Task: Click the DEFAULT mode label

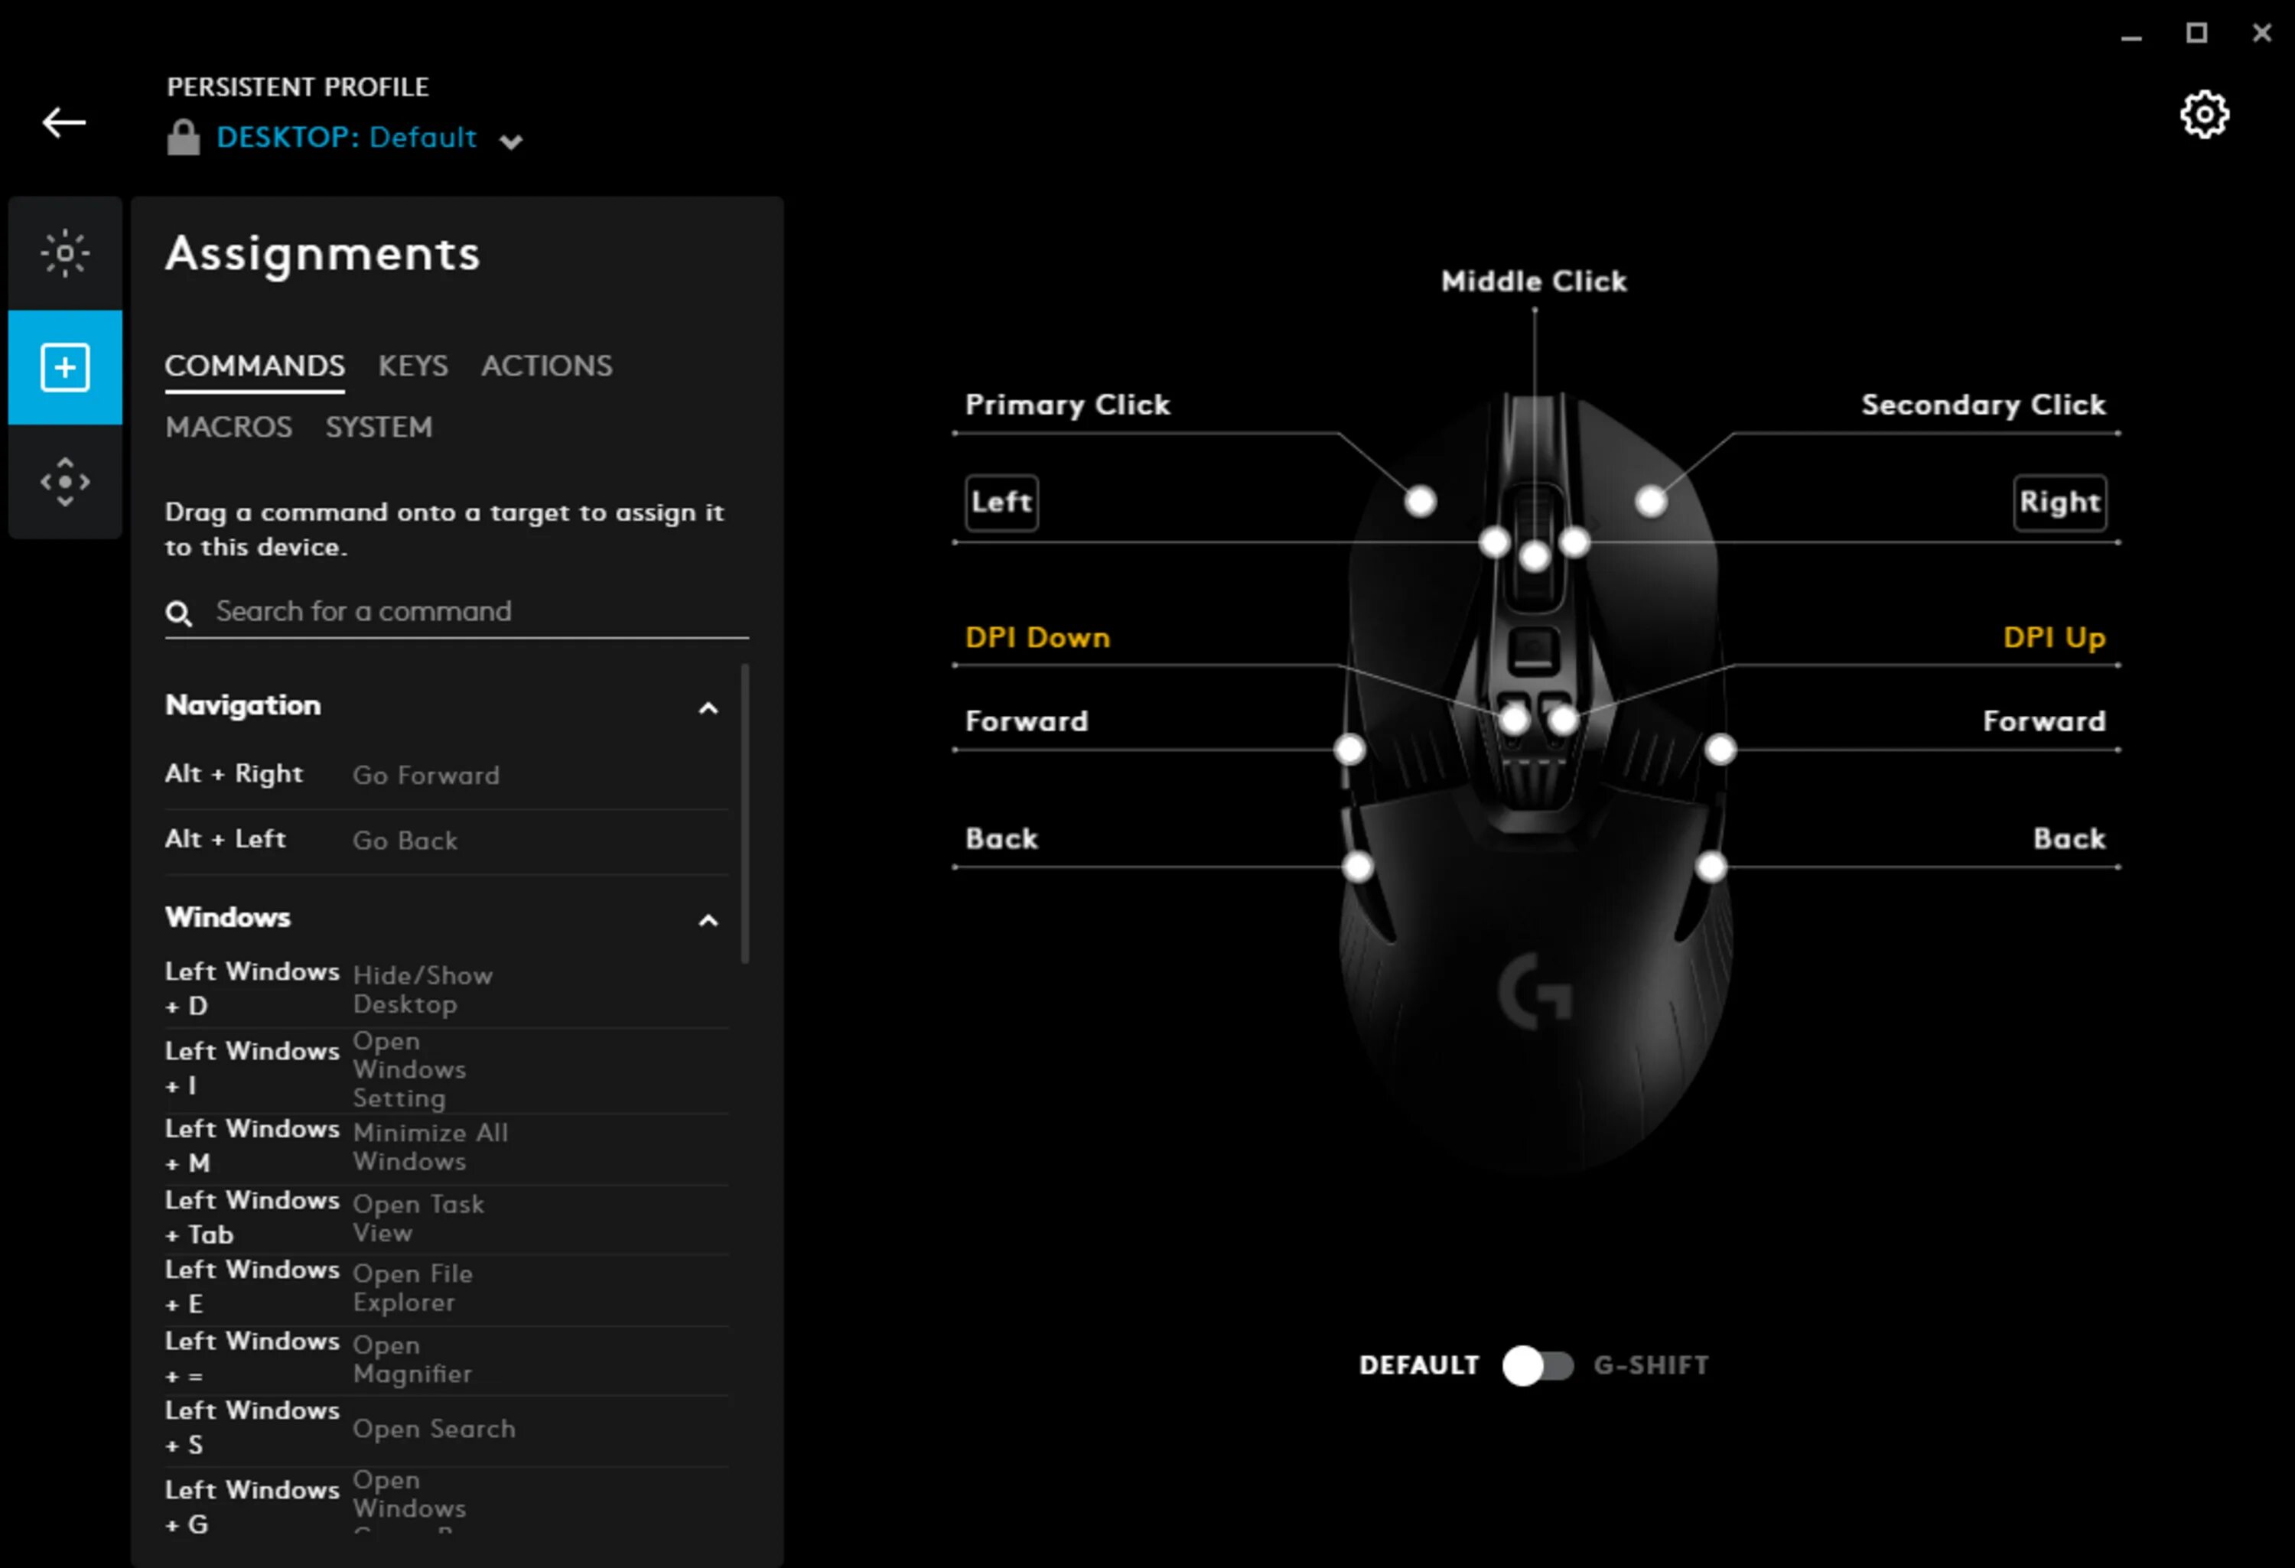Action: pos(1419,1365)
